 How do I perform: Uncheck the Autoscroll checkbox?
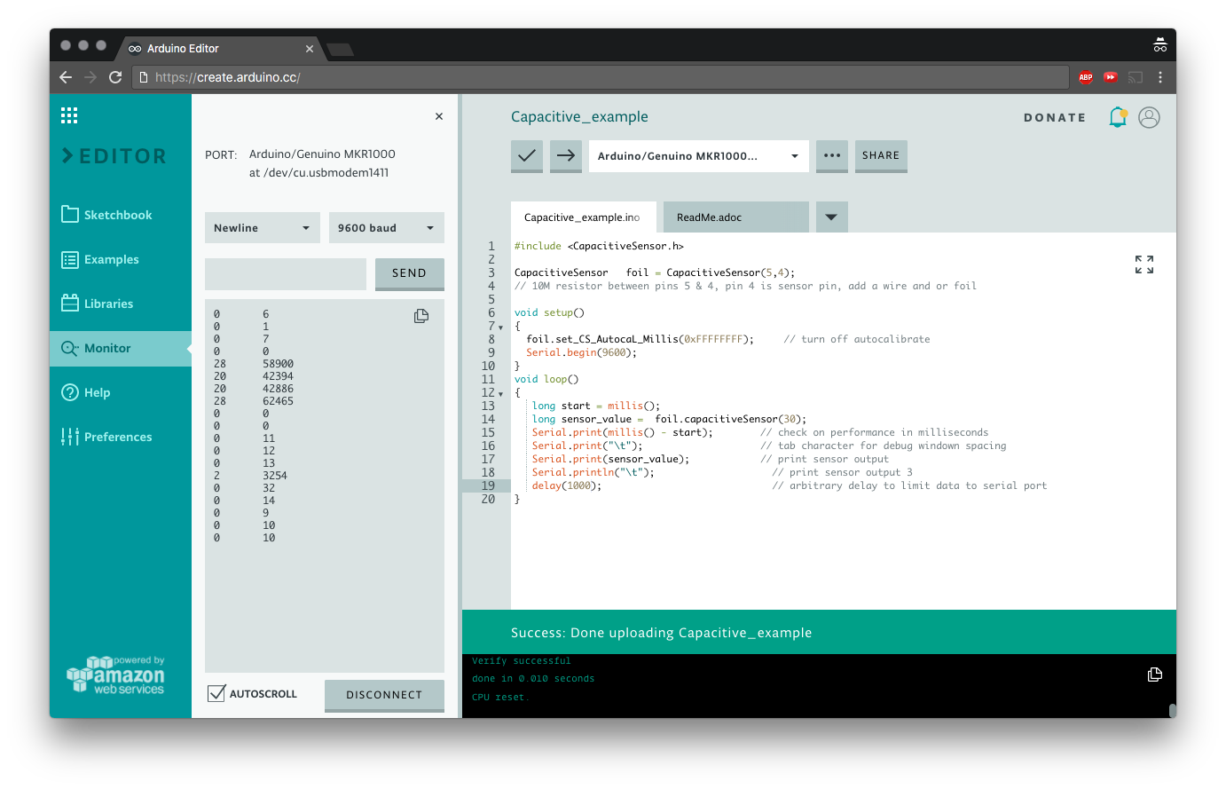point(216,694)
